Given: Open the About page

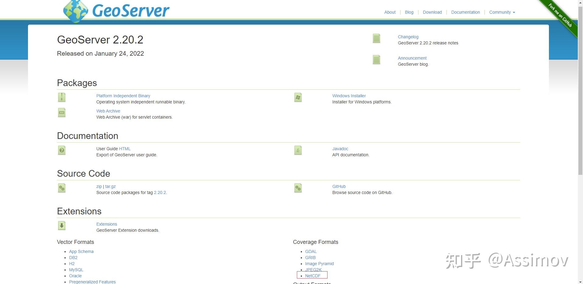Looking at the screenshot, I should click(390, 12).
